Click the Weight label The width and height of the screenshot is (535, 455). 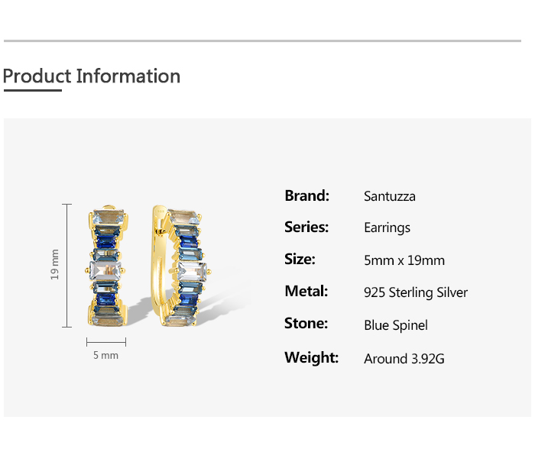312,358
